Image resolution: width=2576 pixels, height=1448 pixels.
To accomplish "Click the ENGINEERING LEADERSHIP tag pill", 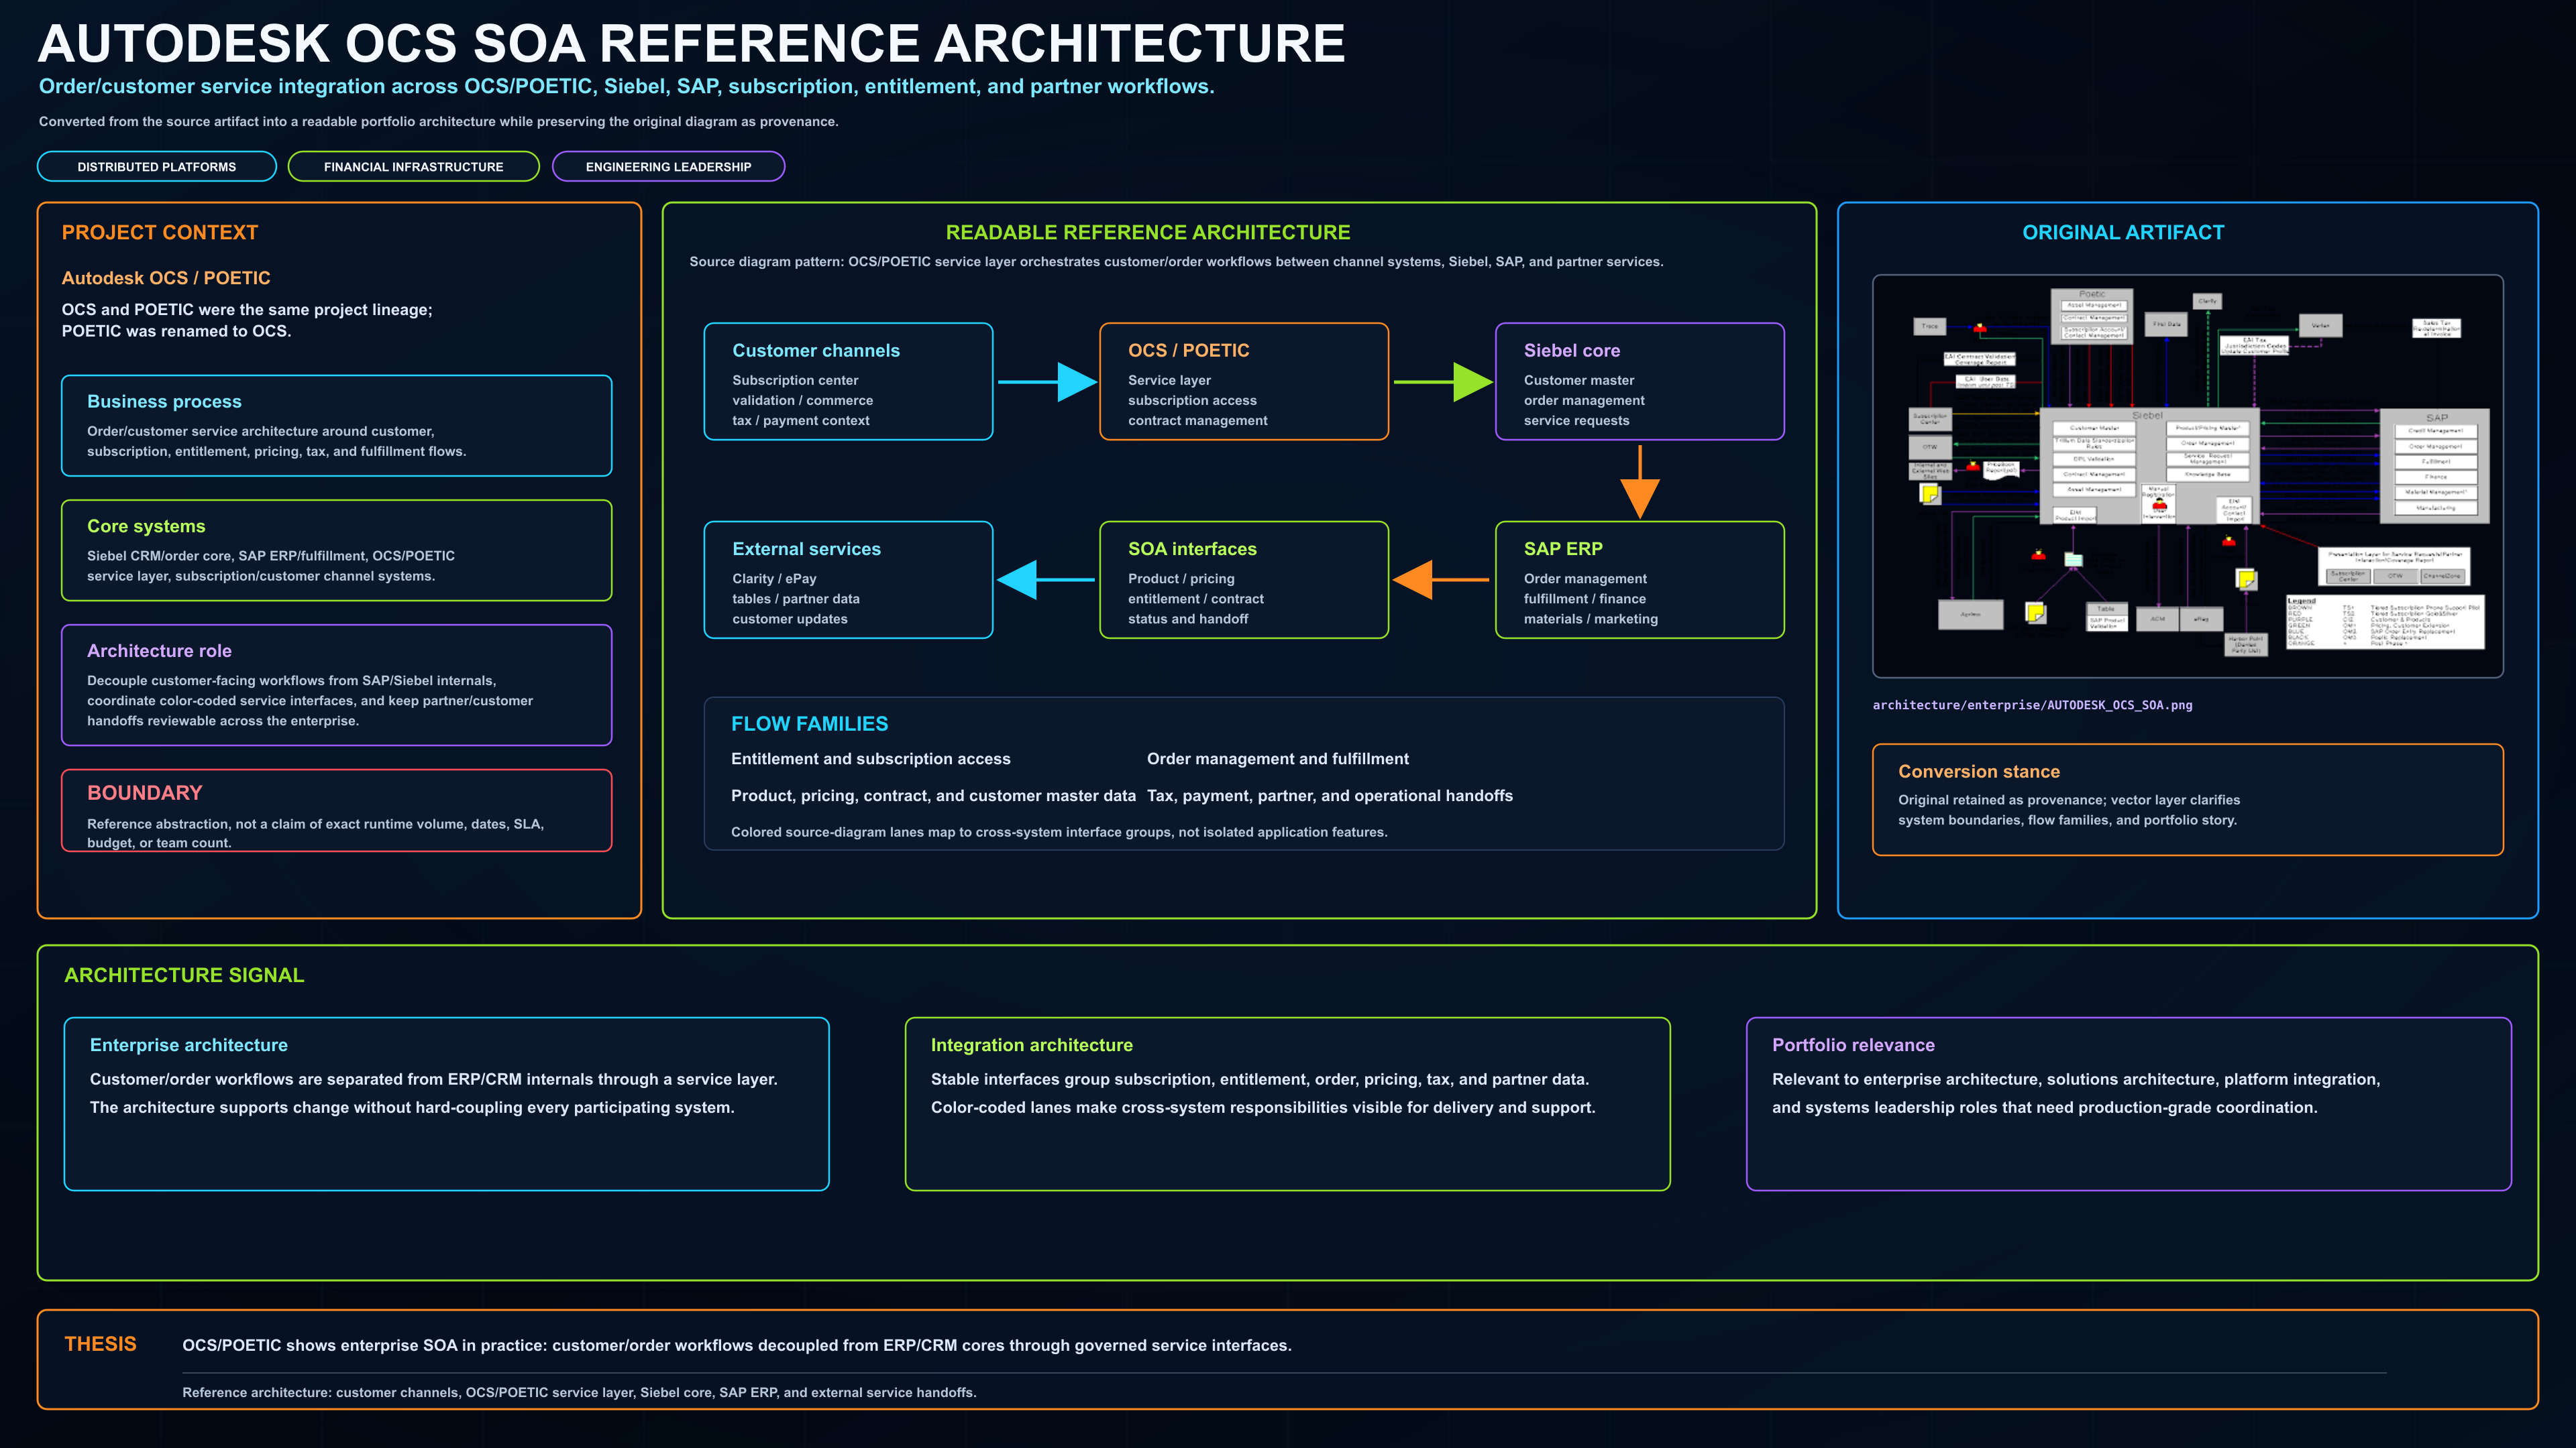I will (668, 167).
